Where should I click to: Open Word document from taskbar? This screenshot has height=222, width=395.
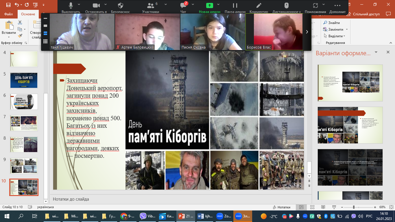(205, 216)
